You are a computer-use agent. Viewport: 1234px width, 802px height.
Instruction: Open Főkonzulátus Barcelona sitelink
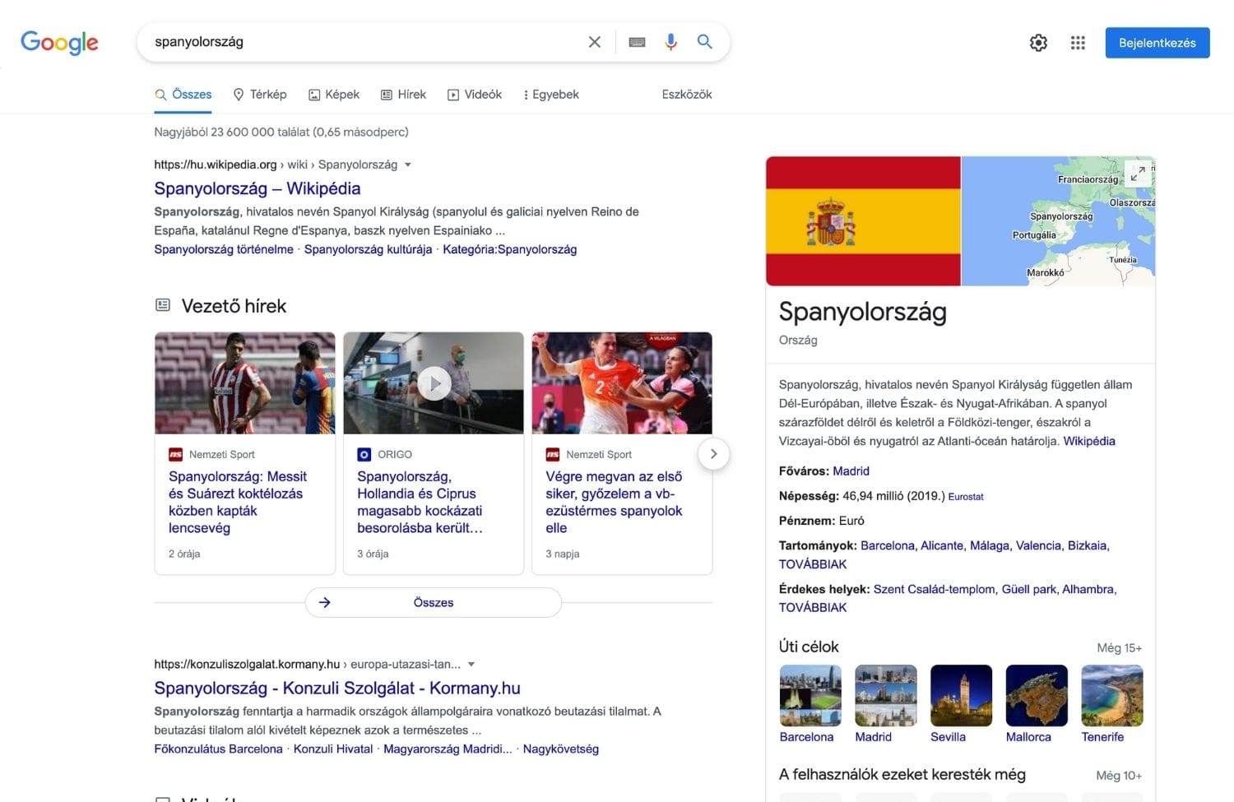click(x=218, y=749)
